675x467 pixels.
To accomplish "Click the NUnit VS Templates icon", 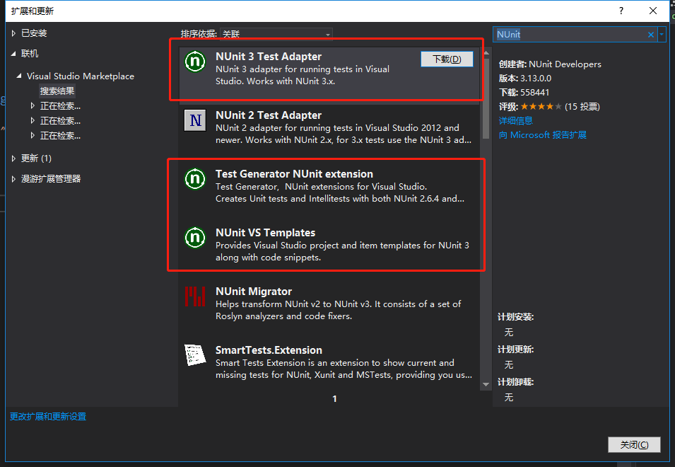I will pyautogui.click(x=194, y=238).
